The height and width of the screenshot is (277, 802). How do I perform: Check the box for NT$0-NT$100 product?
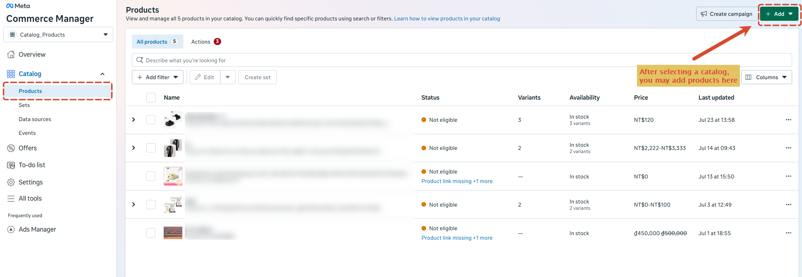tap(151, 204)
